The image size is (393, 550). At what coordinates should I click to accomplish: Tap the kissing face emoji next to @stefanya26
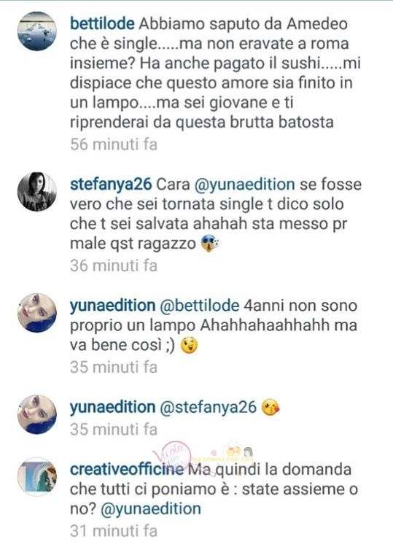271,408
